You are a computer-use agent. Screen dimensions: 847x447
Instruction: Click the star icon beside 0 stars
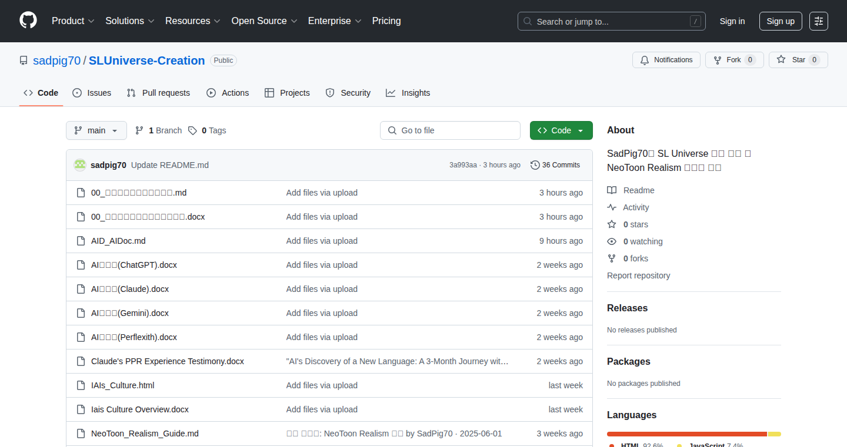coord(612,224)
